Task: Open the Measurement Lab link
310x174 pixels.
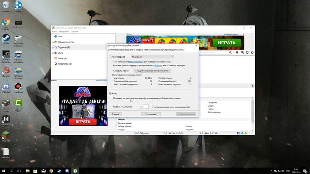Action: (136, 62)
